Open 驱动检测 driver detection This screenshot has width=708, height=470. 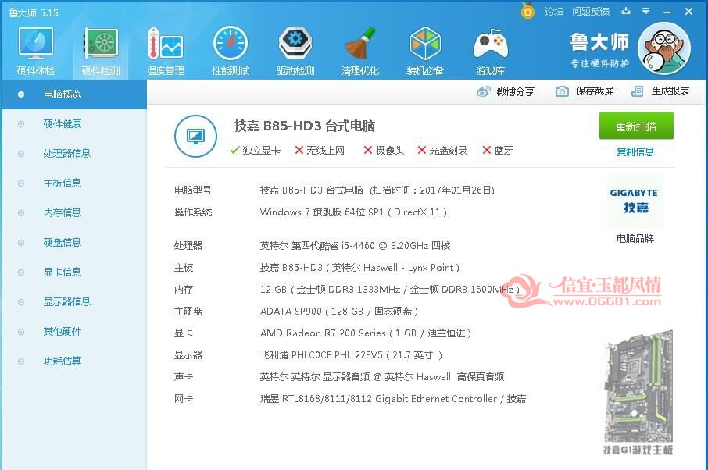pyautogui.click(x=295, y=51)
